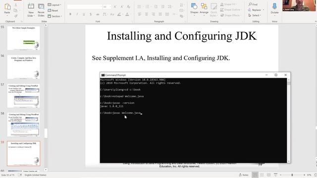Align text right
Screen dimensions: 317x178
click(153, 14)
